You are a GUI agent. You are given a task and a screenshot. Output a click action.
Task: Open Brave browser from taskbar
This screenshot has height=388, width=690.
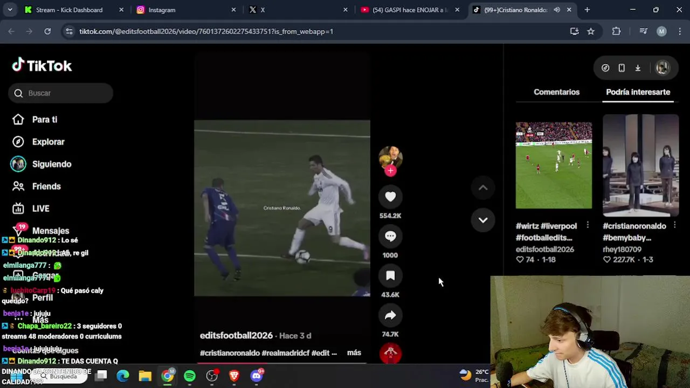pos(234,376)
